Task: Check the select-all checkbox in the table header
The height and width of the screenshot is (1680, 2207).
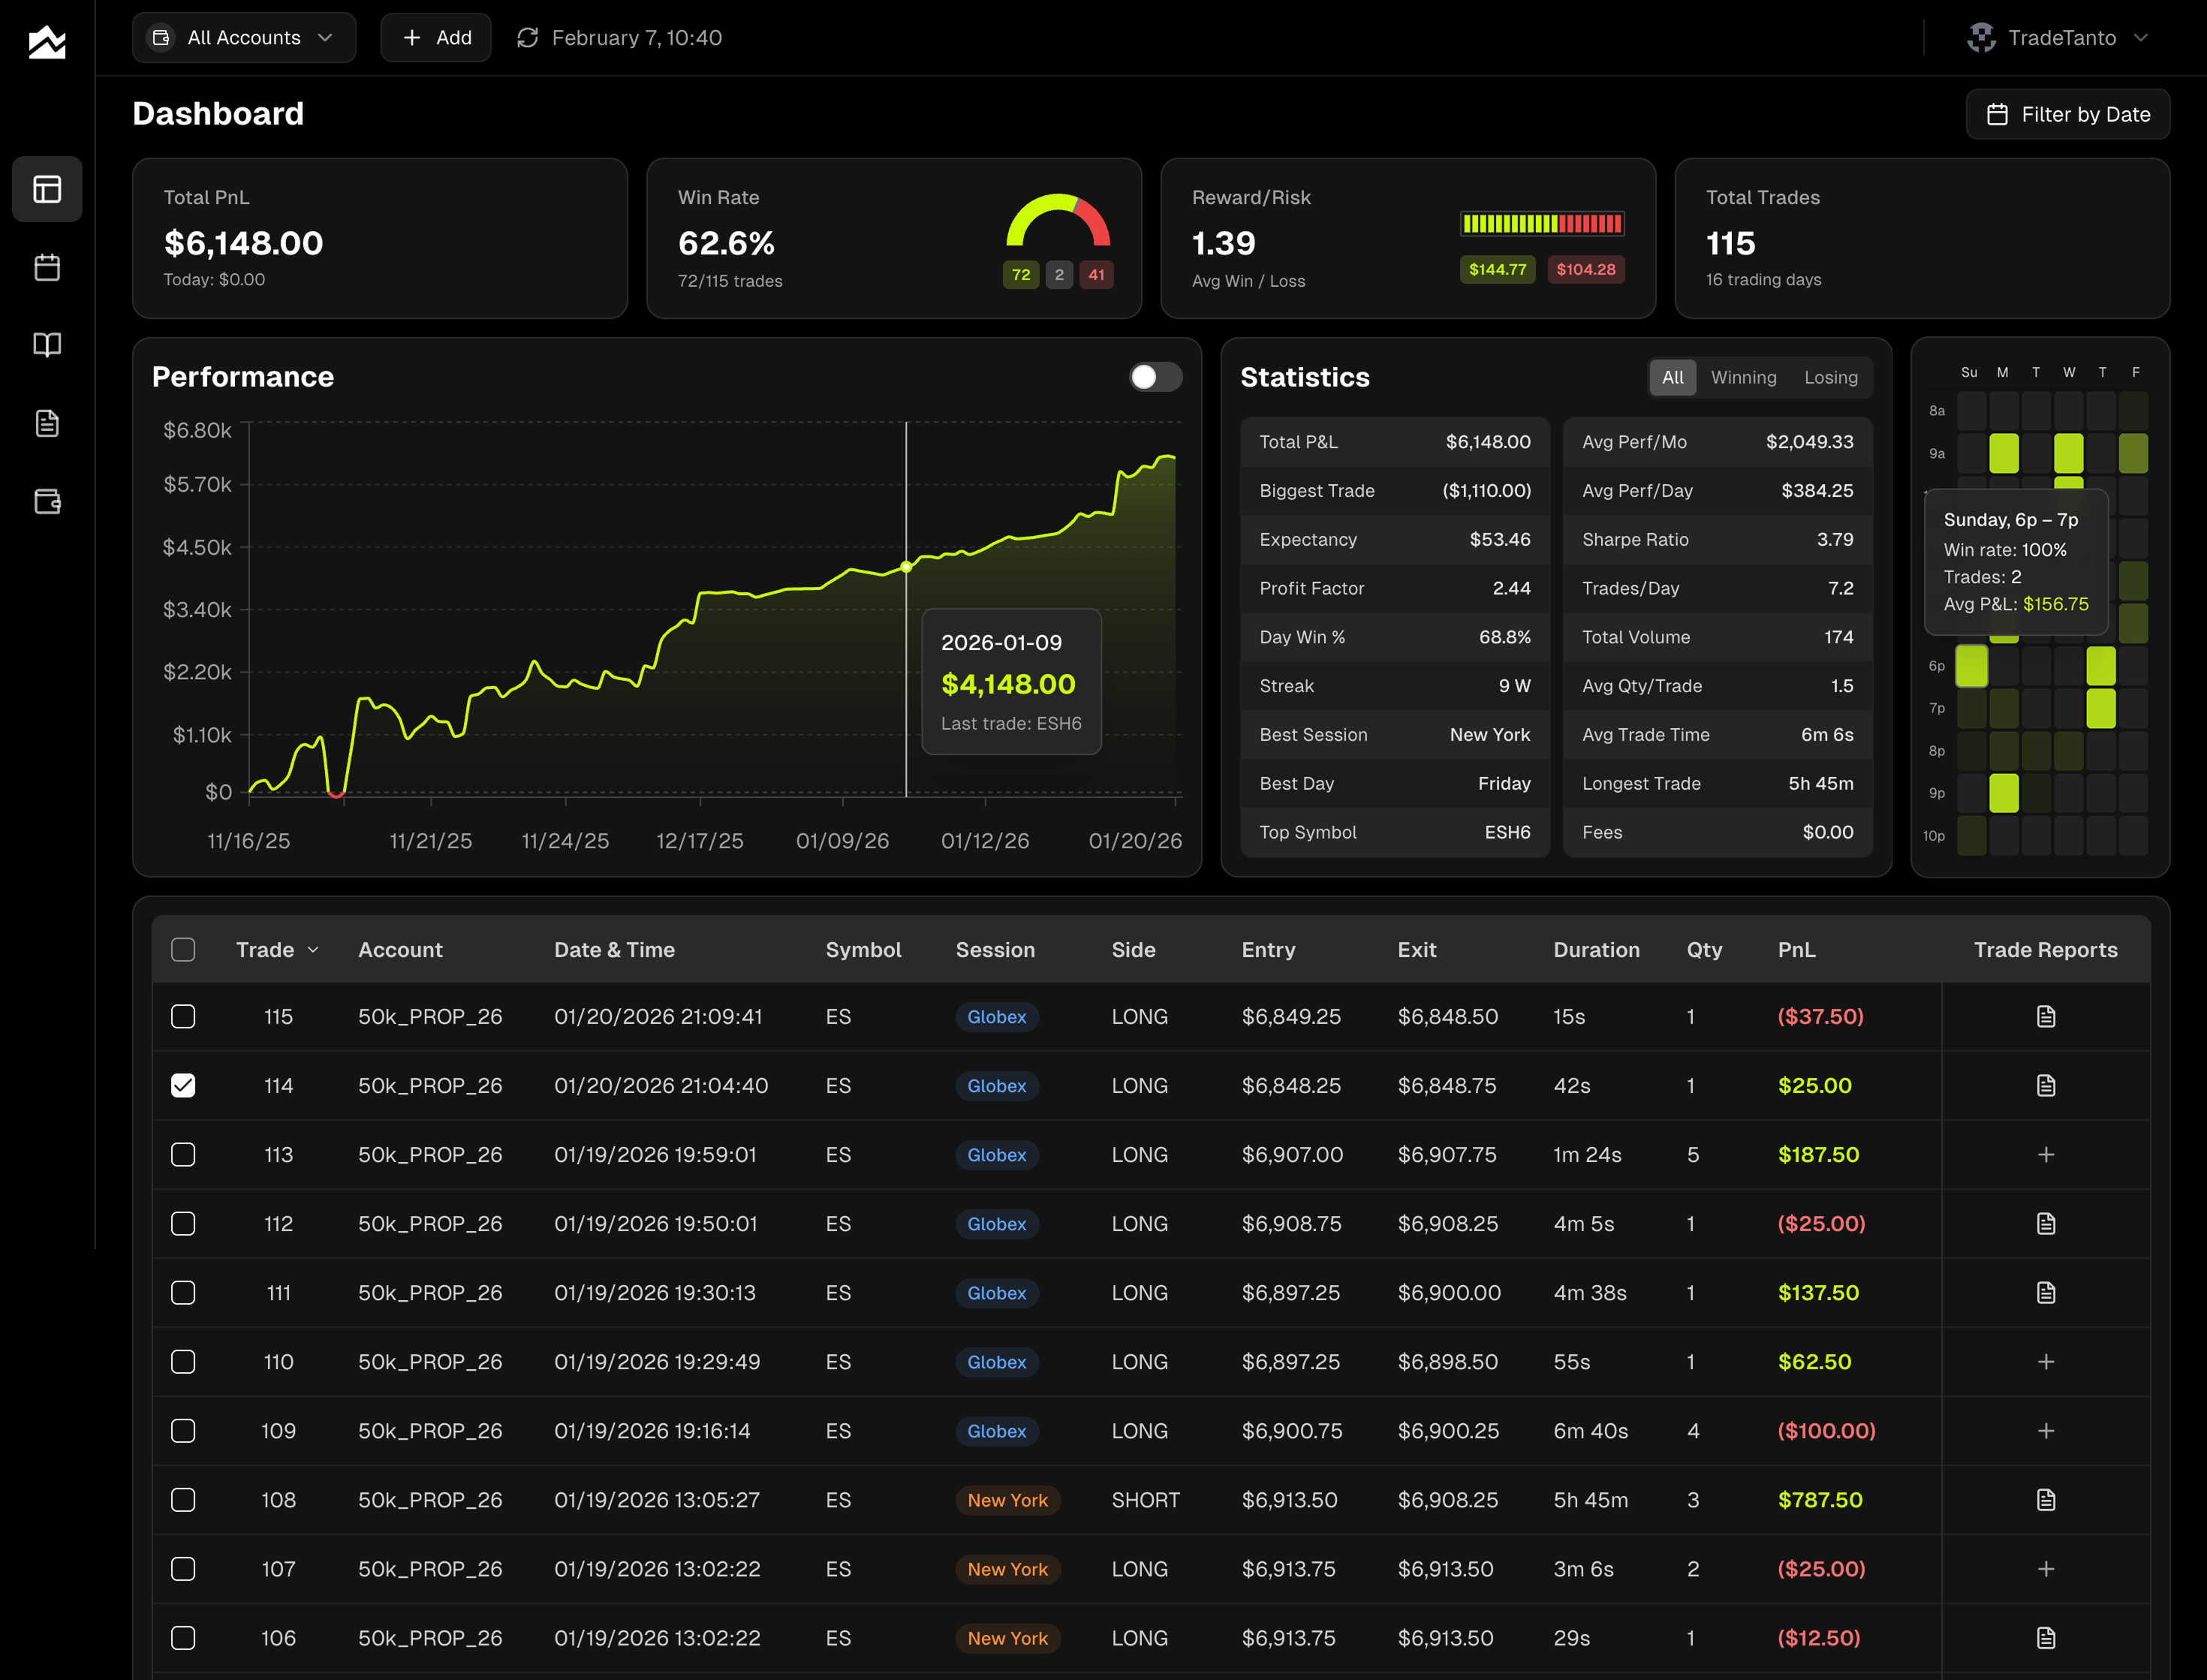Action: coord(183,949)
